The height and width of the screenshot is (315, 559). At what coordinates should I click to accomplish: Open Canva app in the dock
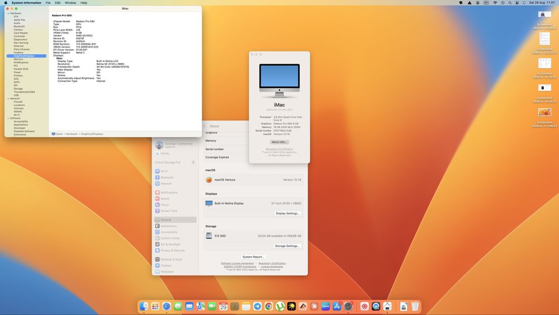325,306
